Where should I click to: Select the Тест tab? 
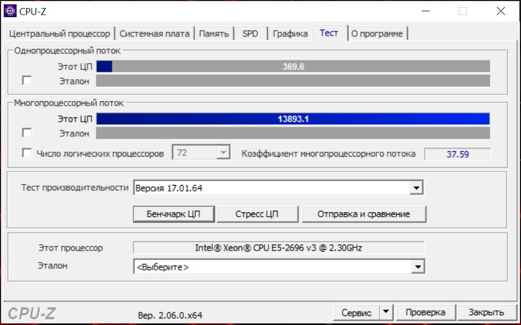[329, 33]
